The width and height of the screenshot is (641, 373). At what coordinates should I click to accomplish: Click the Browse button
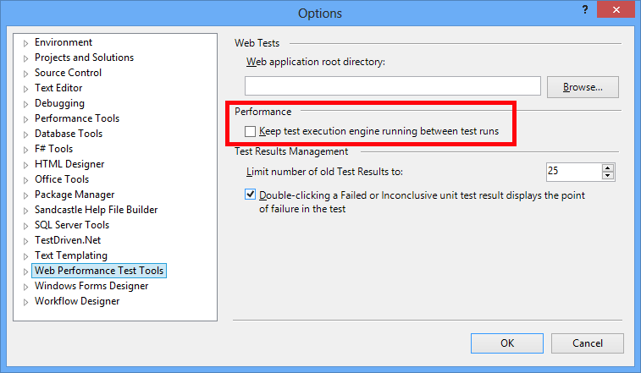[x=583, y=86]
